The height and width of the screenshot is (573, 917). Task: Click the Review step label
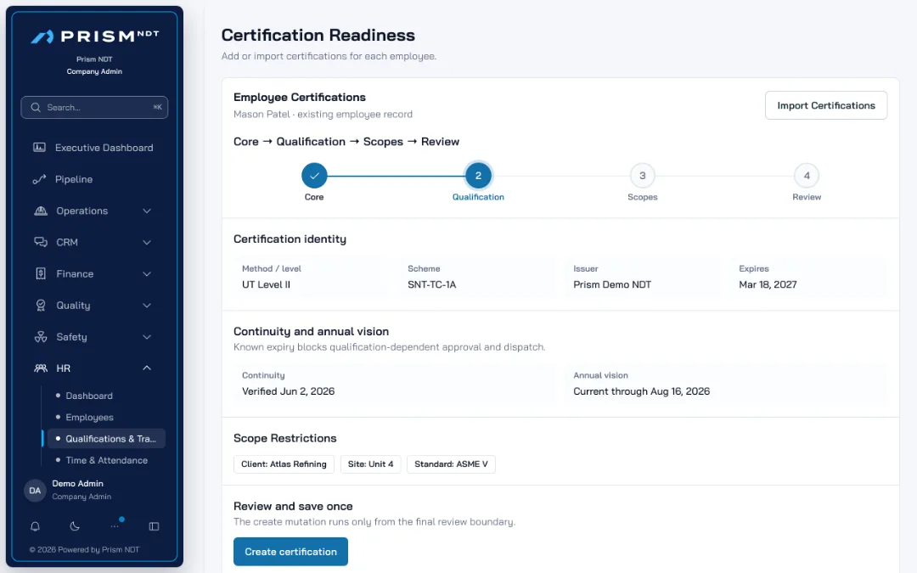click(807, 197)
